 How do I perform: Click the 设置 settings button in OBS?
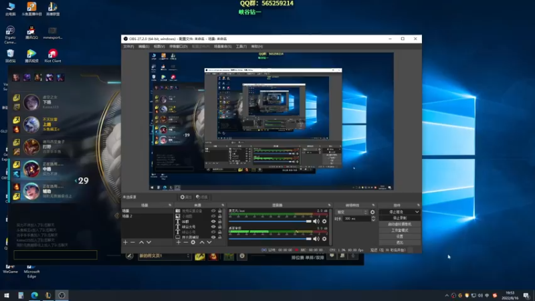click(x=399, y=236)
